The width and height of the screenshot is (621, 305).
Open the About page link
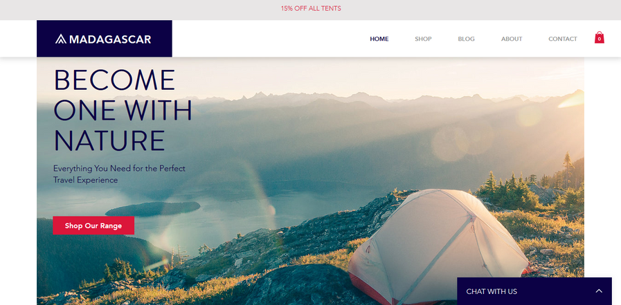(512, 39)
